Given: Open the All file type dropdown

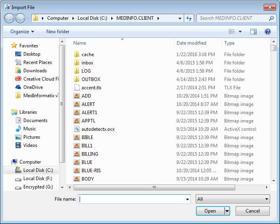Looking at the screenshot, I should 233,199.
